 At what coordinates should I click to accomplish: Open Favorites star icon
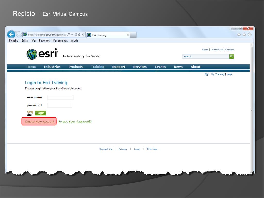pyautogui.click(x=244, y=35)
